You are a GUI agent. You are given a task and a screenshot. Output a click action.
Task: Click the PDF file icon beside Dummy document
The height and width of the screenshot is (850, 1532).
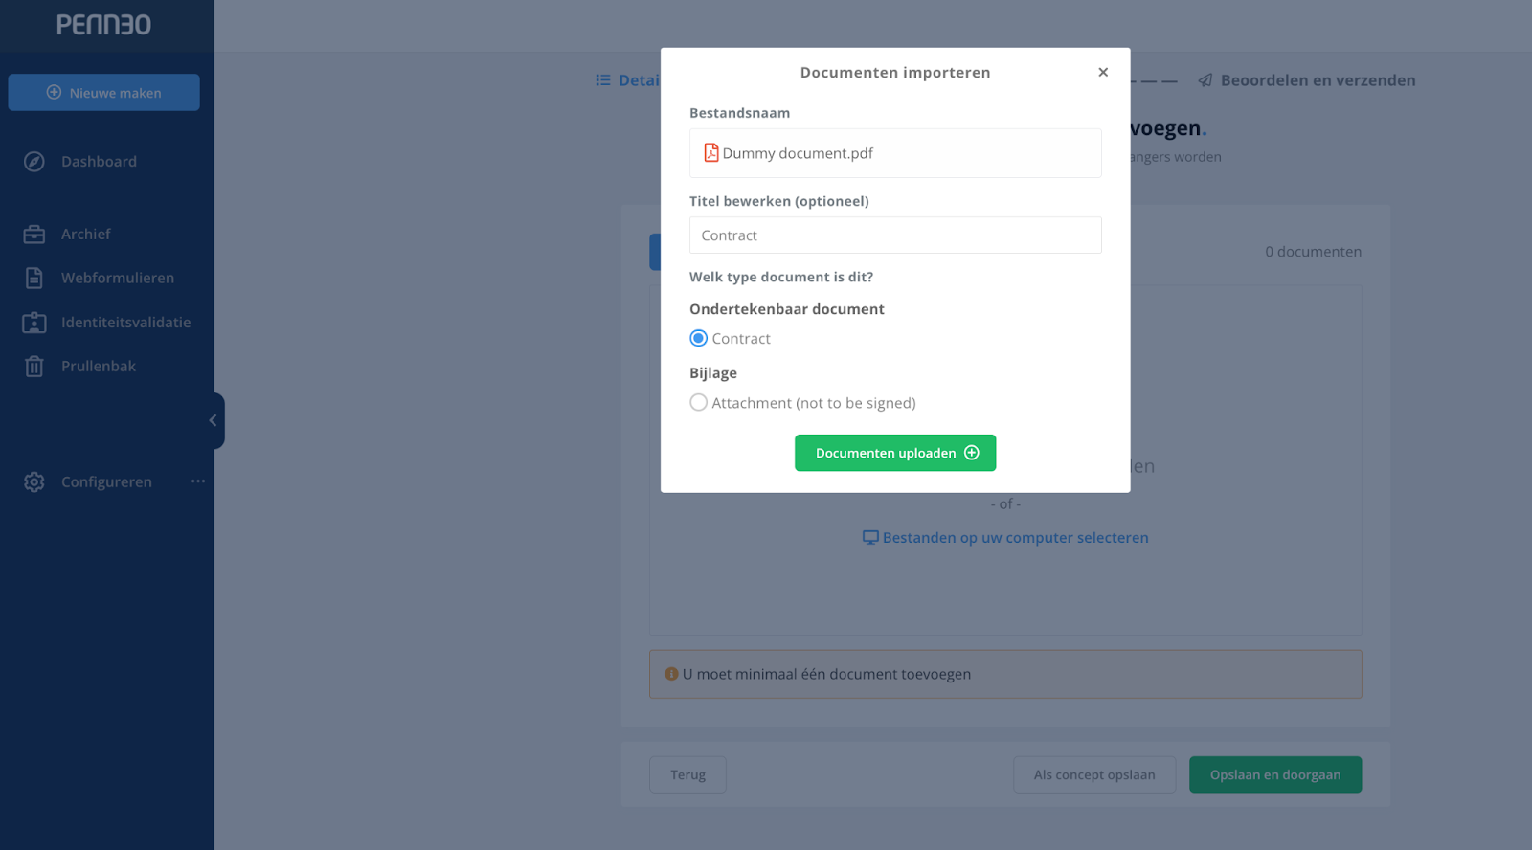[x=711, y=152]
